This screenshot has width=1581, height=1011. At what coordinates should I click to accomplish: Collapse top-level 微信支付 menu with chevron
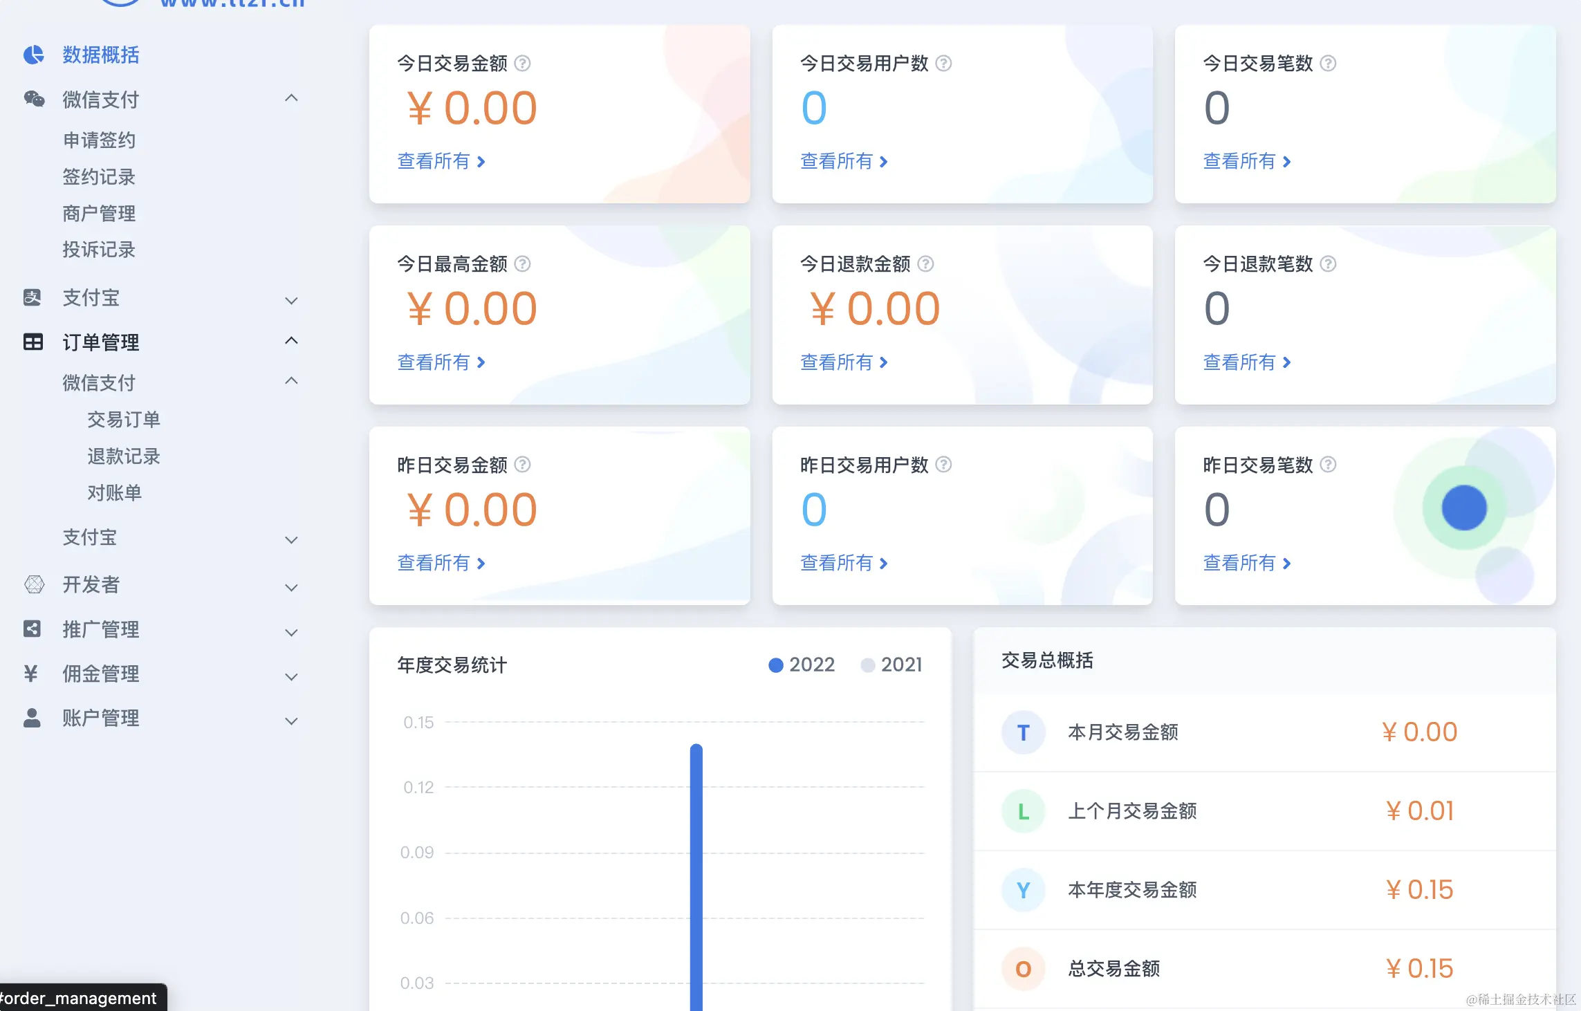(291, 98)
